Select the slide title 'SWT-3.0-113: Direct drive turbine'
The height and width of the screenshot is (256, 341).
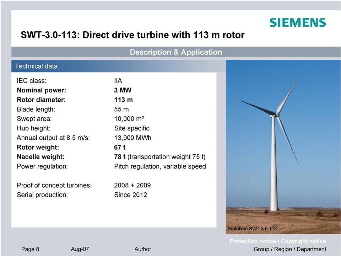[132, 35]
